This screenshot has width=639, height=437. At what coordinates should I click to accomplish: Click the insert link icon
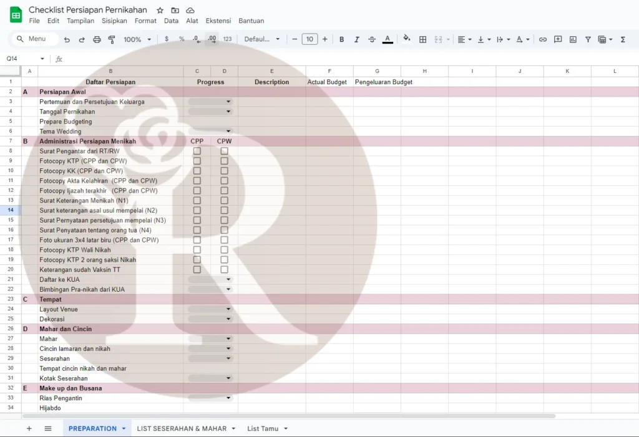click(x=542, y=39)
